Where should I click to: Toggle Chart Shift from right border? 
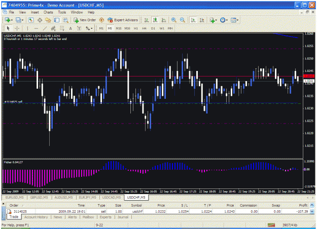point(202,20)
